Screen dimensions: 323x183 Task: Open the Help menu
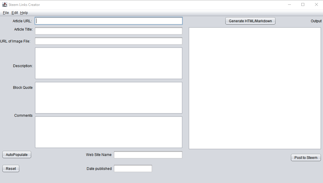coord(24,13)
